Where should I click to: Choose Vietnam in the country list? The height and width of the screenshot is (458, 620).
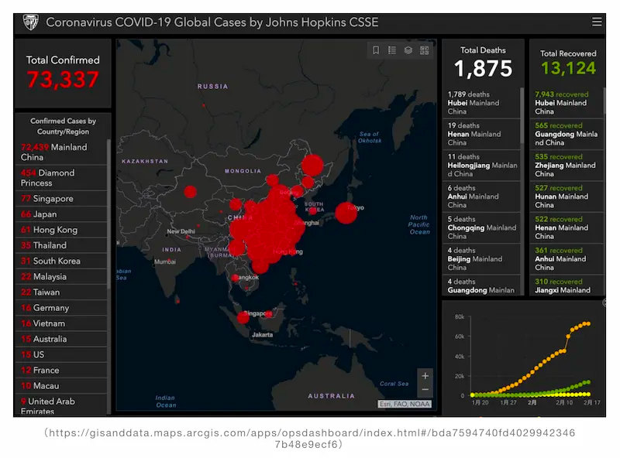tap(61, 323)
